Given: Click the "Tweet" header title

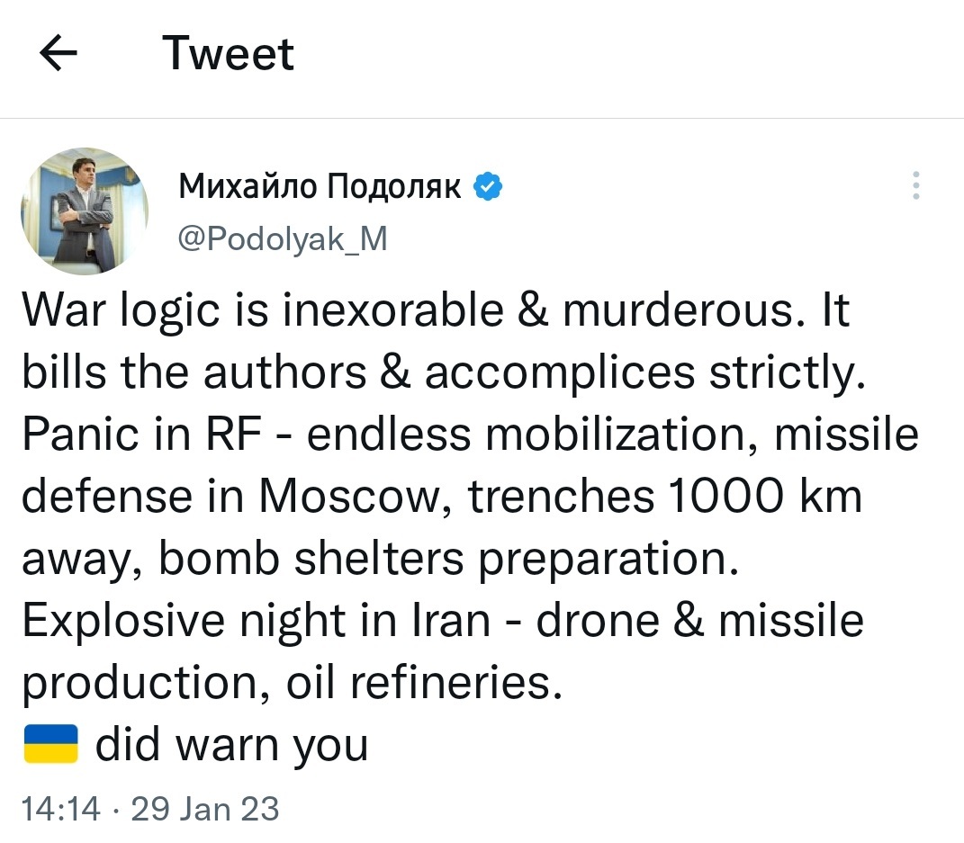Looking at the screenshot, I should tap(229, 54).
